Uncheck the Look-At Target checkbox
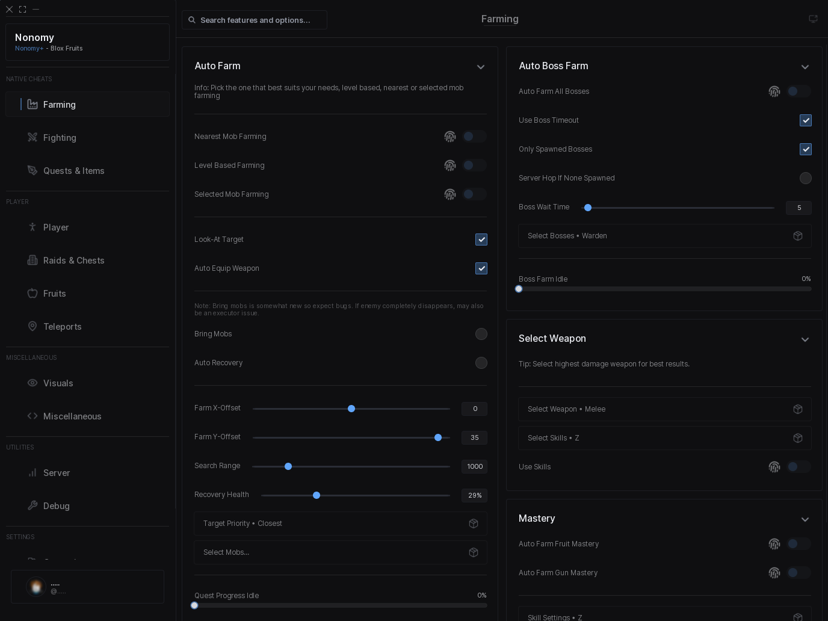The image size is (828, 621). [481, 239]
